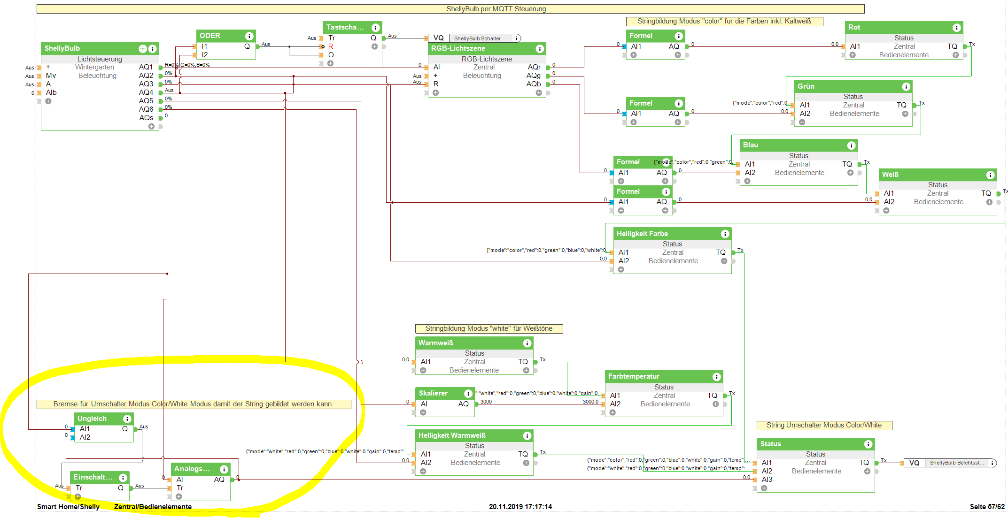Screen dimensions: 1008x518
Task: Open info icon of ODER block
Action: point(249,36)
